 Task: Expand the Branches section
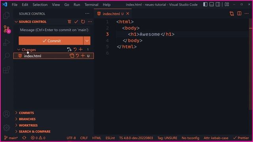[16, 119]
